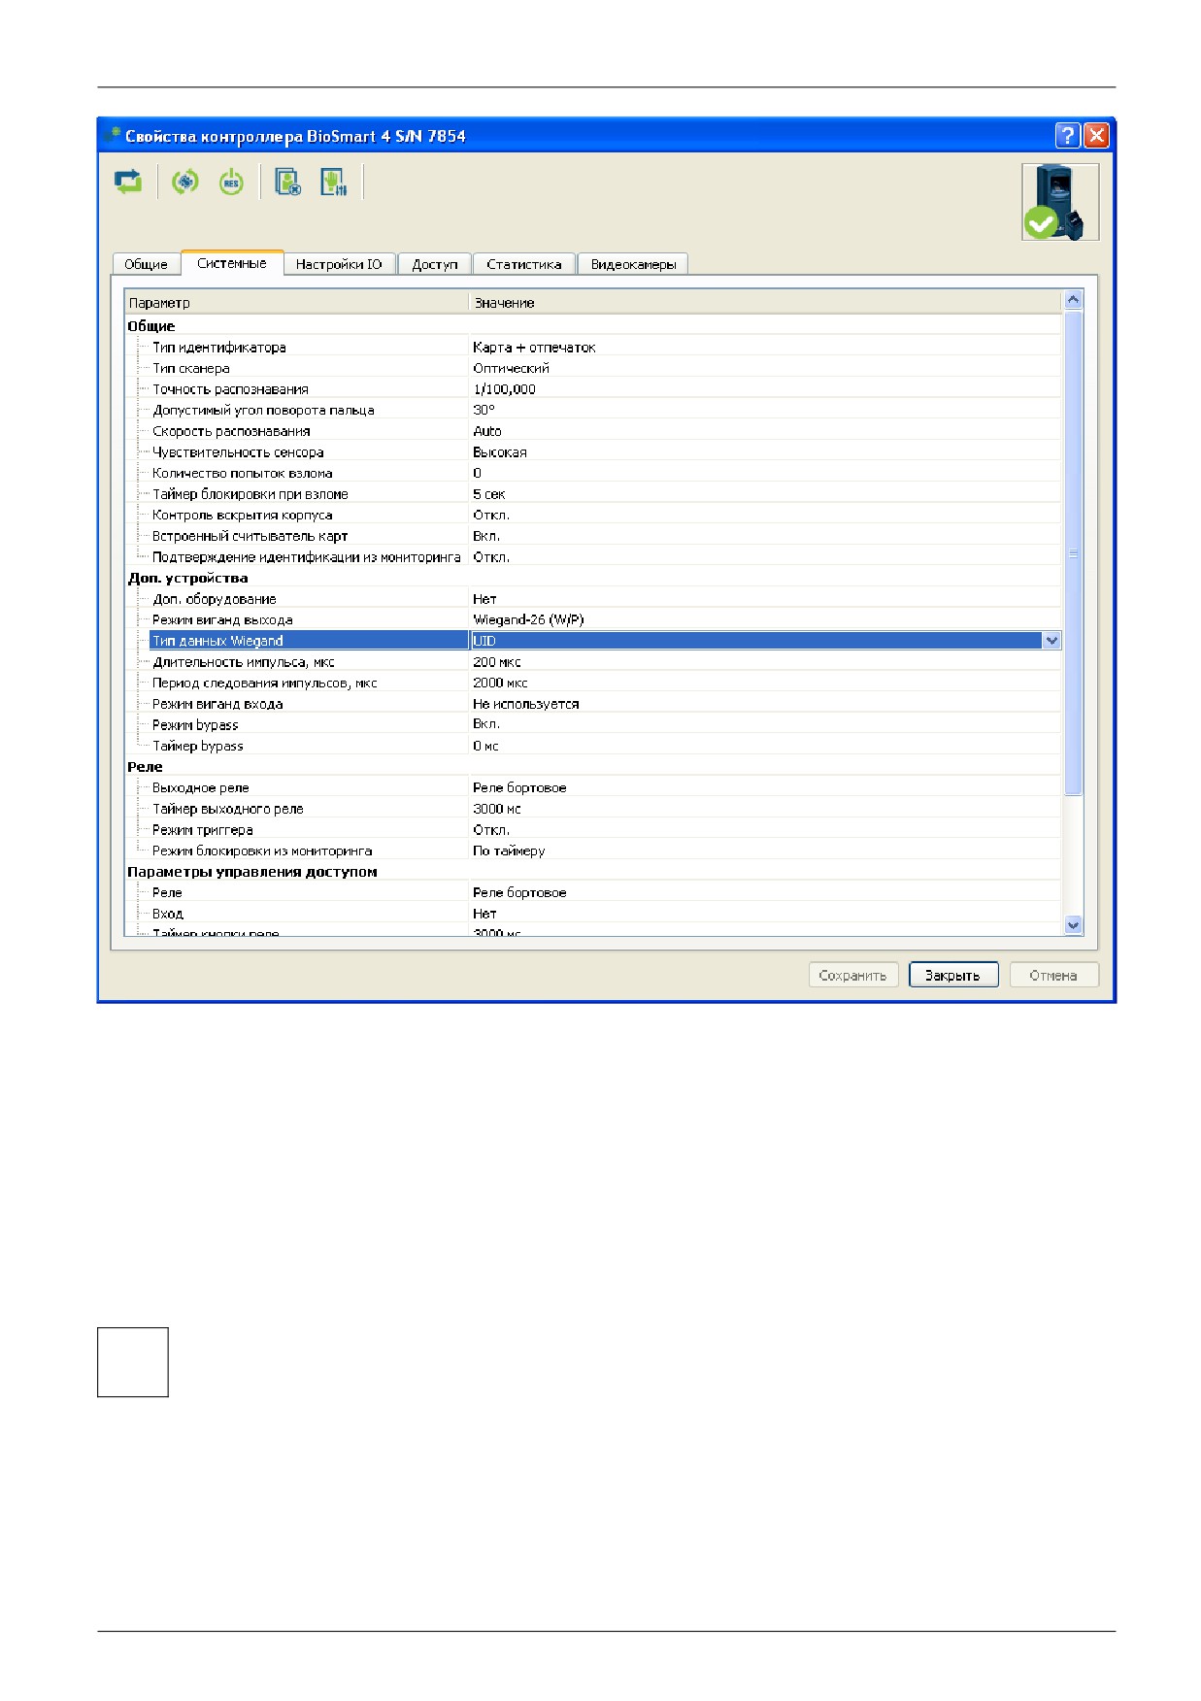The image size is (1201, 1701).
Task: Select Встроенный считыватель карт row
Action: 593,536
